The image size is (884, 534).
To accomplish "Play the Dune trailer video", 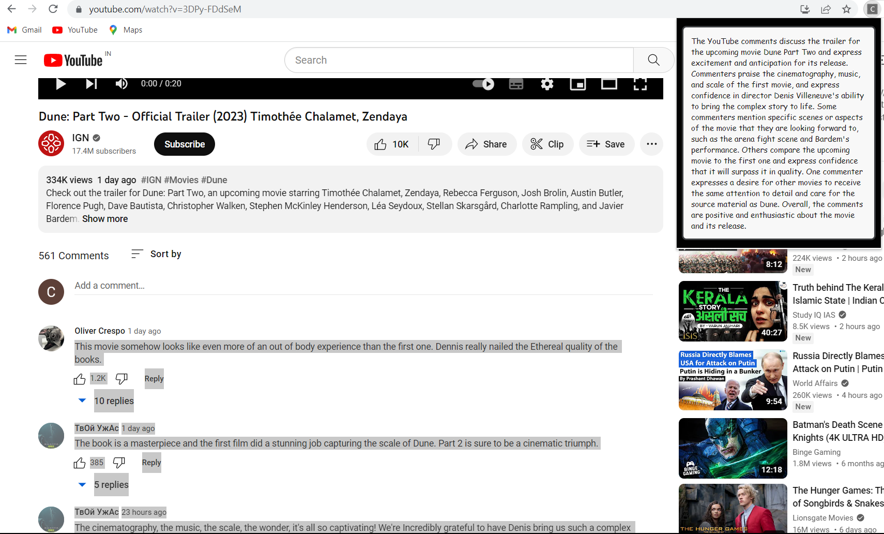I will tap(60, 84).
